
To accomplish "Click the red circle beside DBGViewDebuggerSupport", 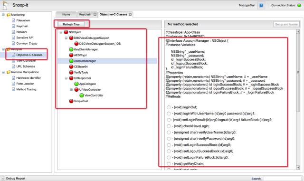I will pos(71,38).
